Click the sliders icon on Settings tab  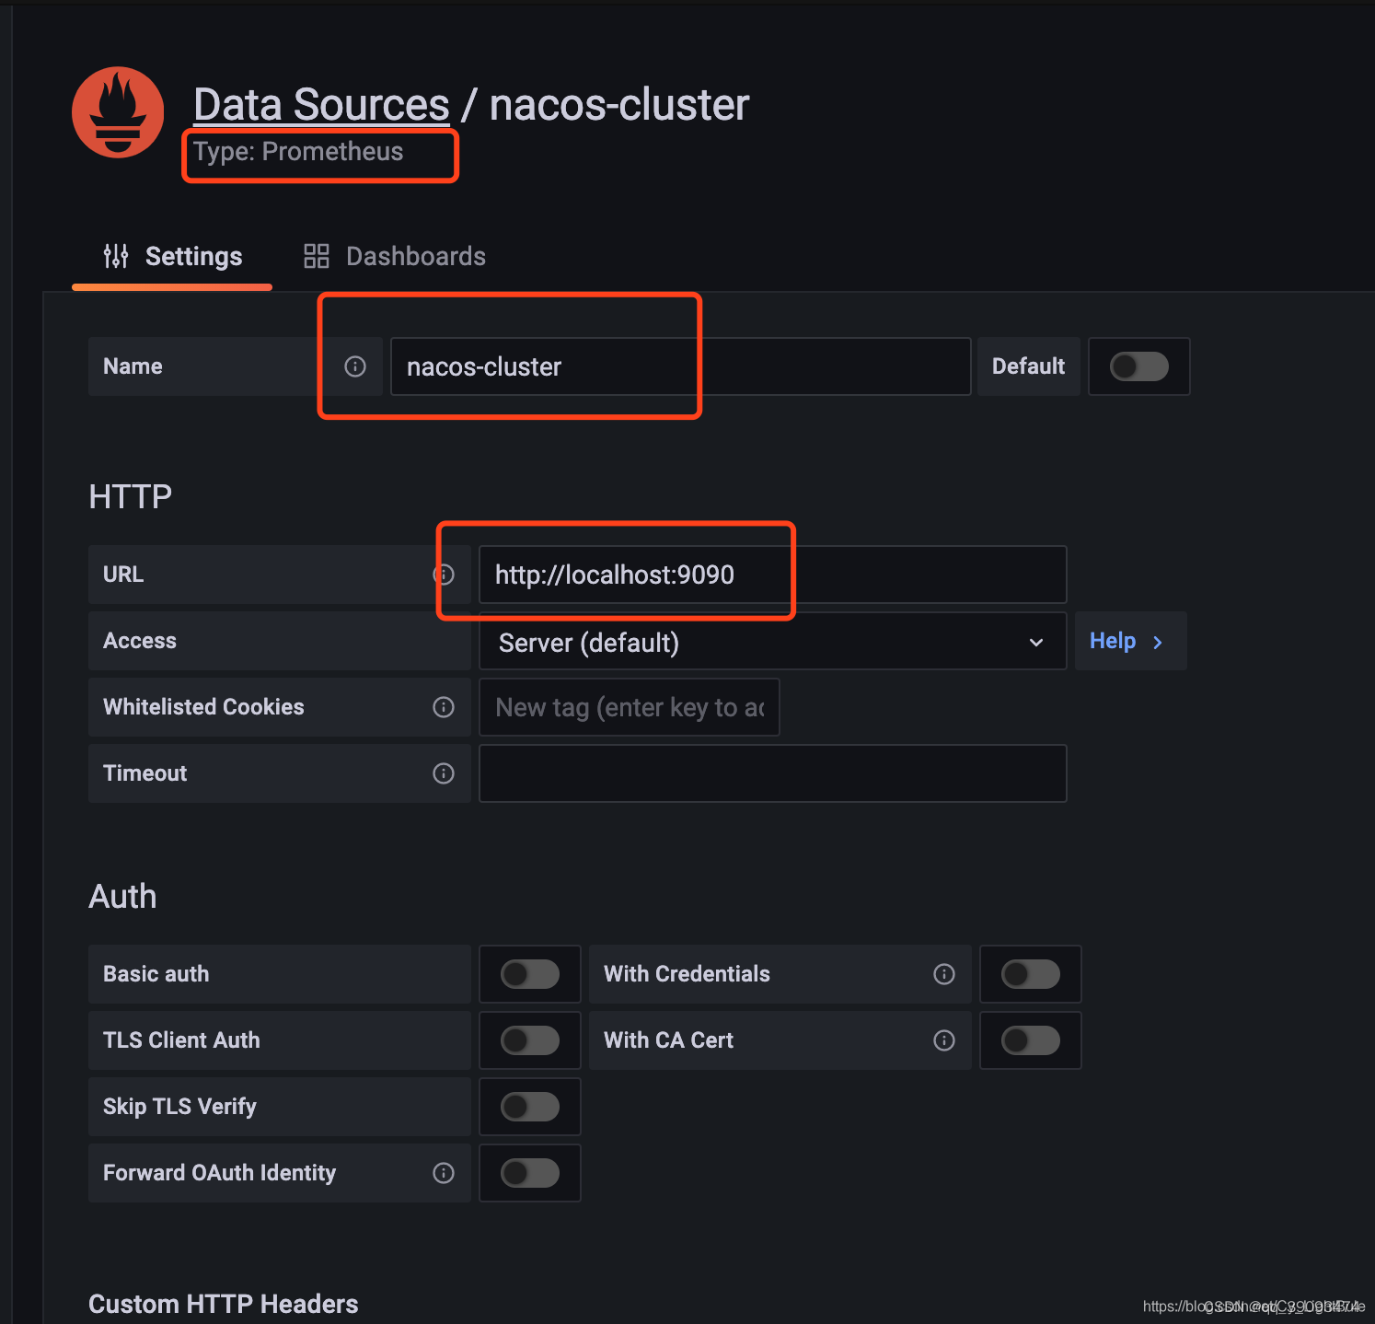[x=115, y=256]
